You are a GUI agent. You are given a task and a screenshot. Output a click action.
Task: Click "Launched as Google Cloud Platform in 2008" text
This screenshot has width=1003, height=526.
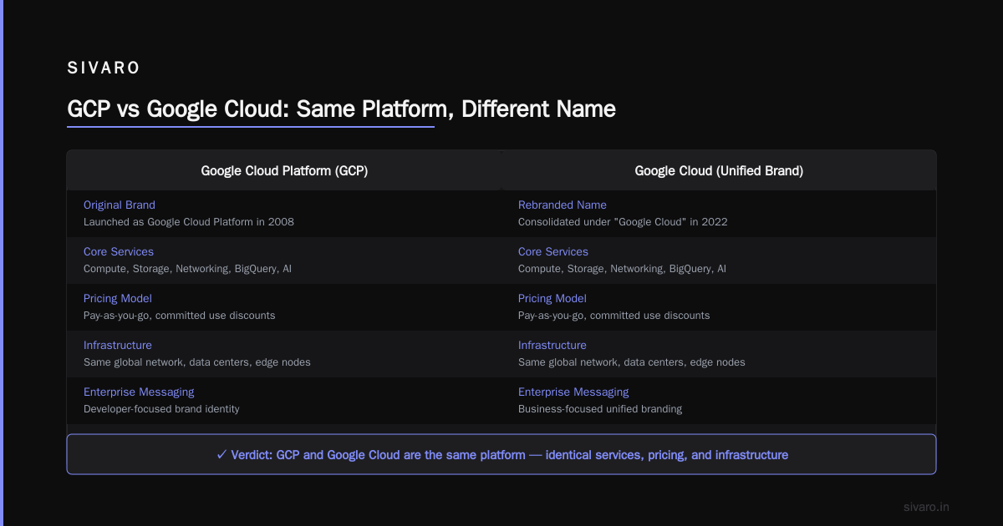pyautogui.click(x=189, y=222)
